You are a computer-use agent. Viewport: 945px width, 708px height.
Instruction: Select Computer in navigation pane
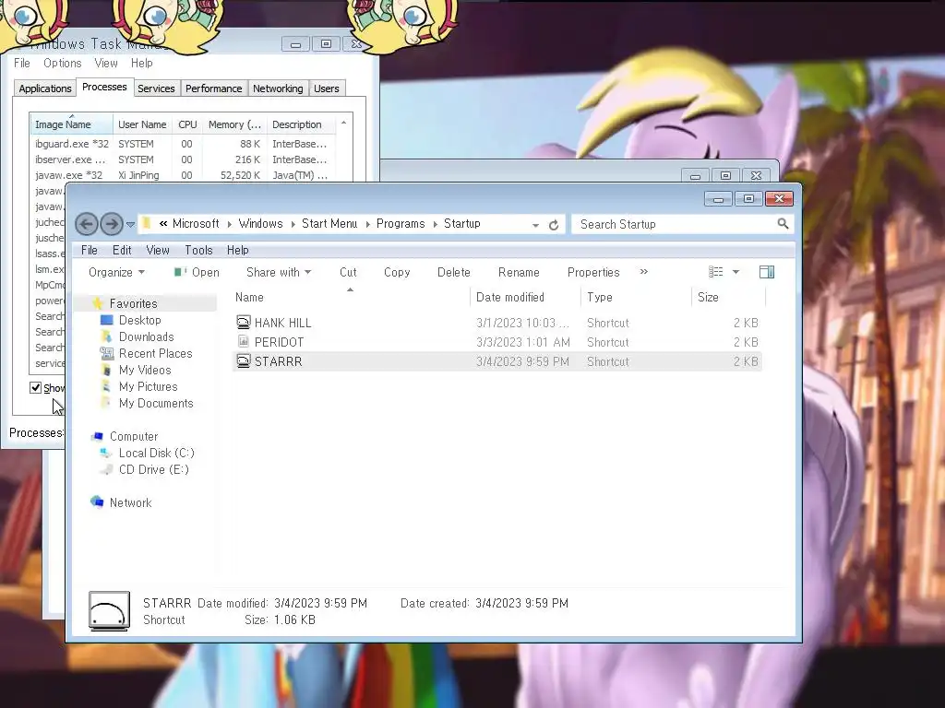coord(133,436)
